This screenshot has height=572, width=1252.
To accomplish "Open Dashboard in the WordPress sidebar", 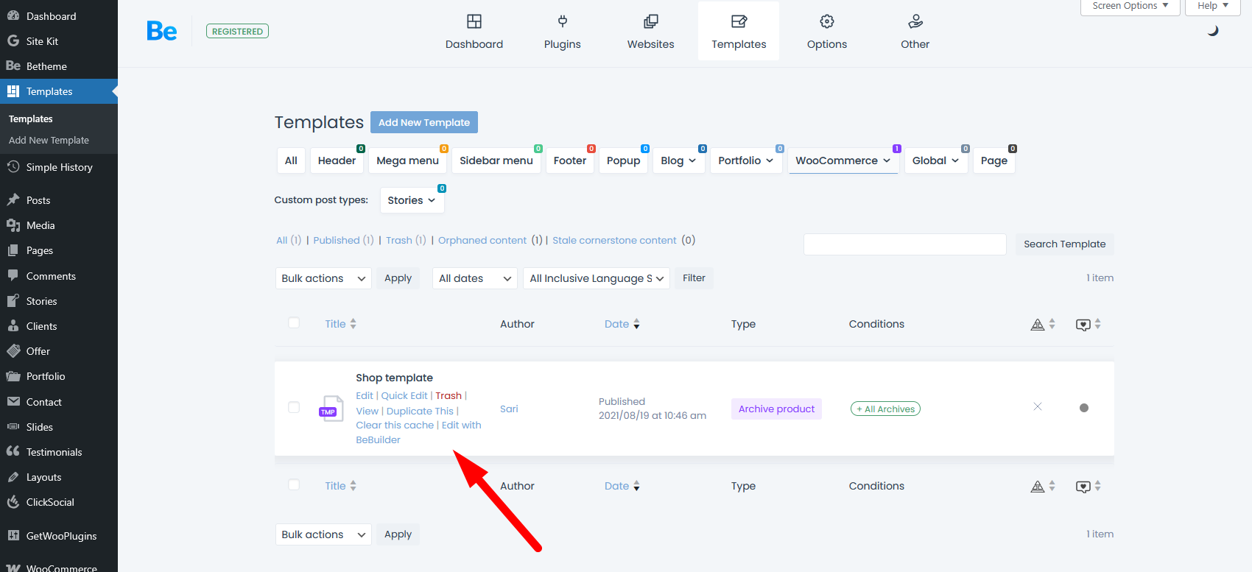I will point(51,16).
